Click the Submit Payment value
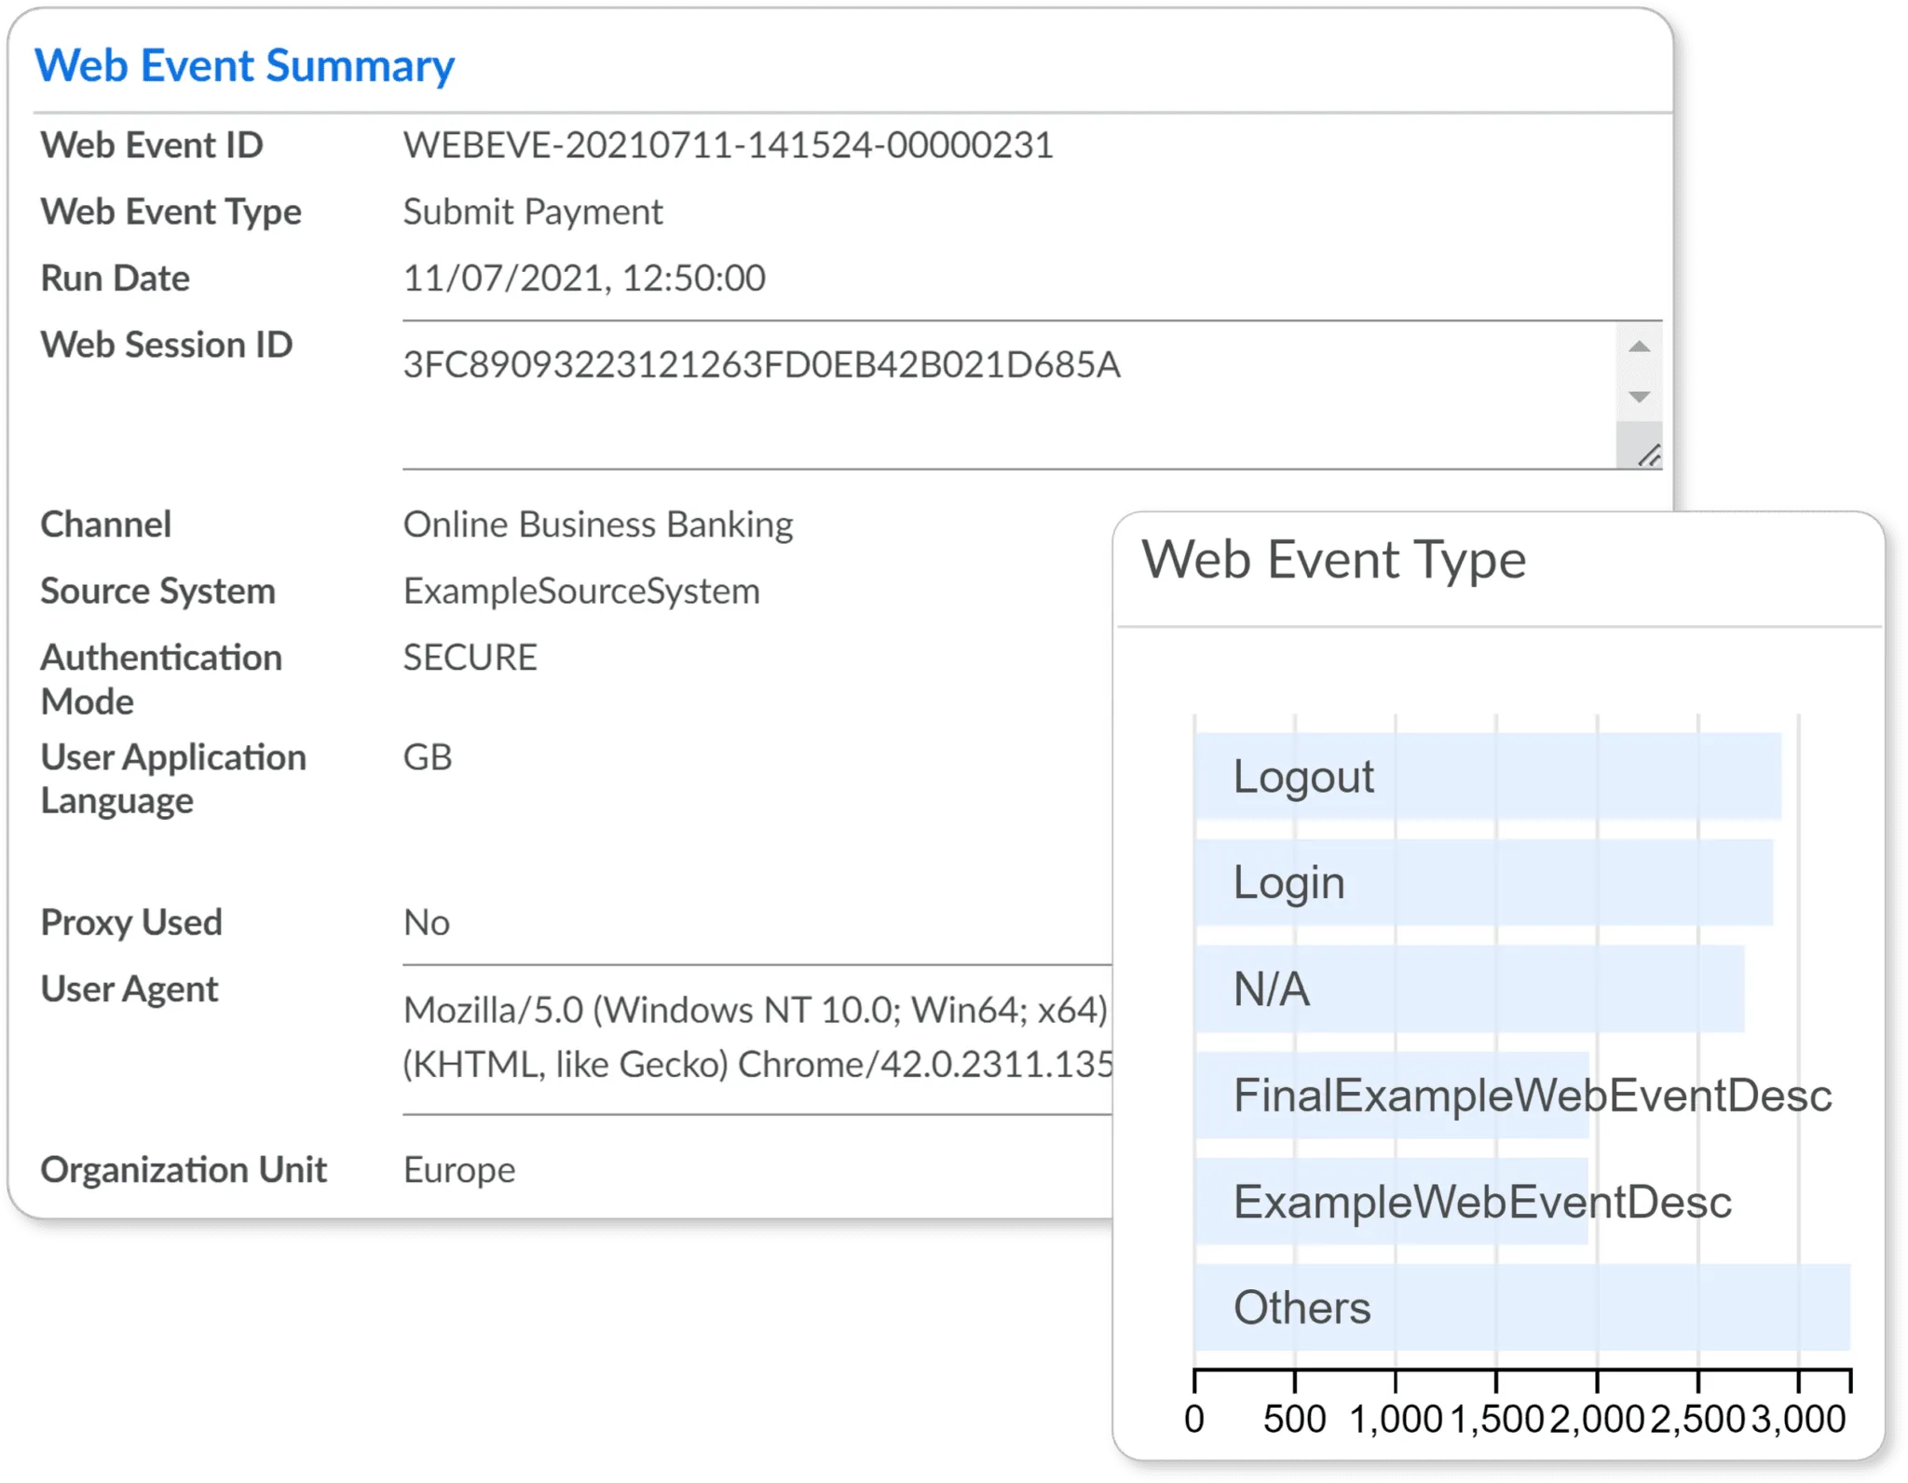1908x1483 pixels. tap(532, 212)
